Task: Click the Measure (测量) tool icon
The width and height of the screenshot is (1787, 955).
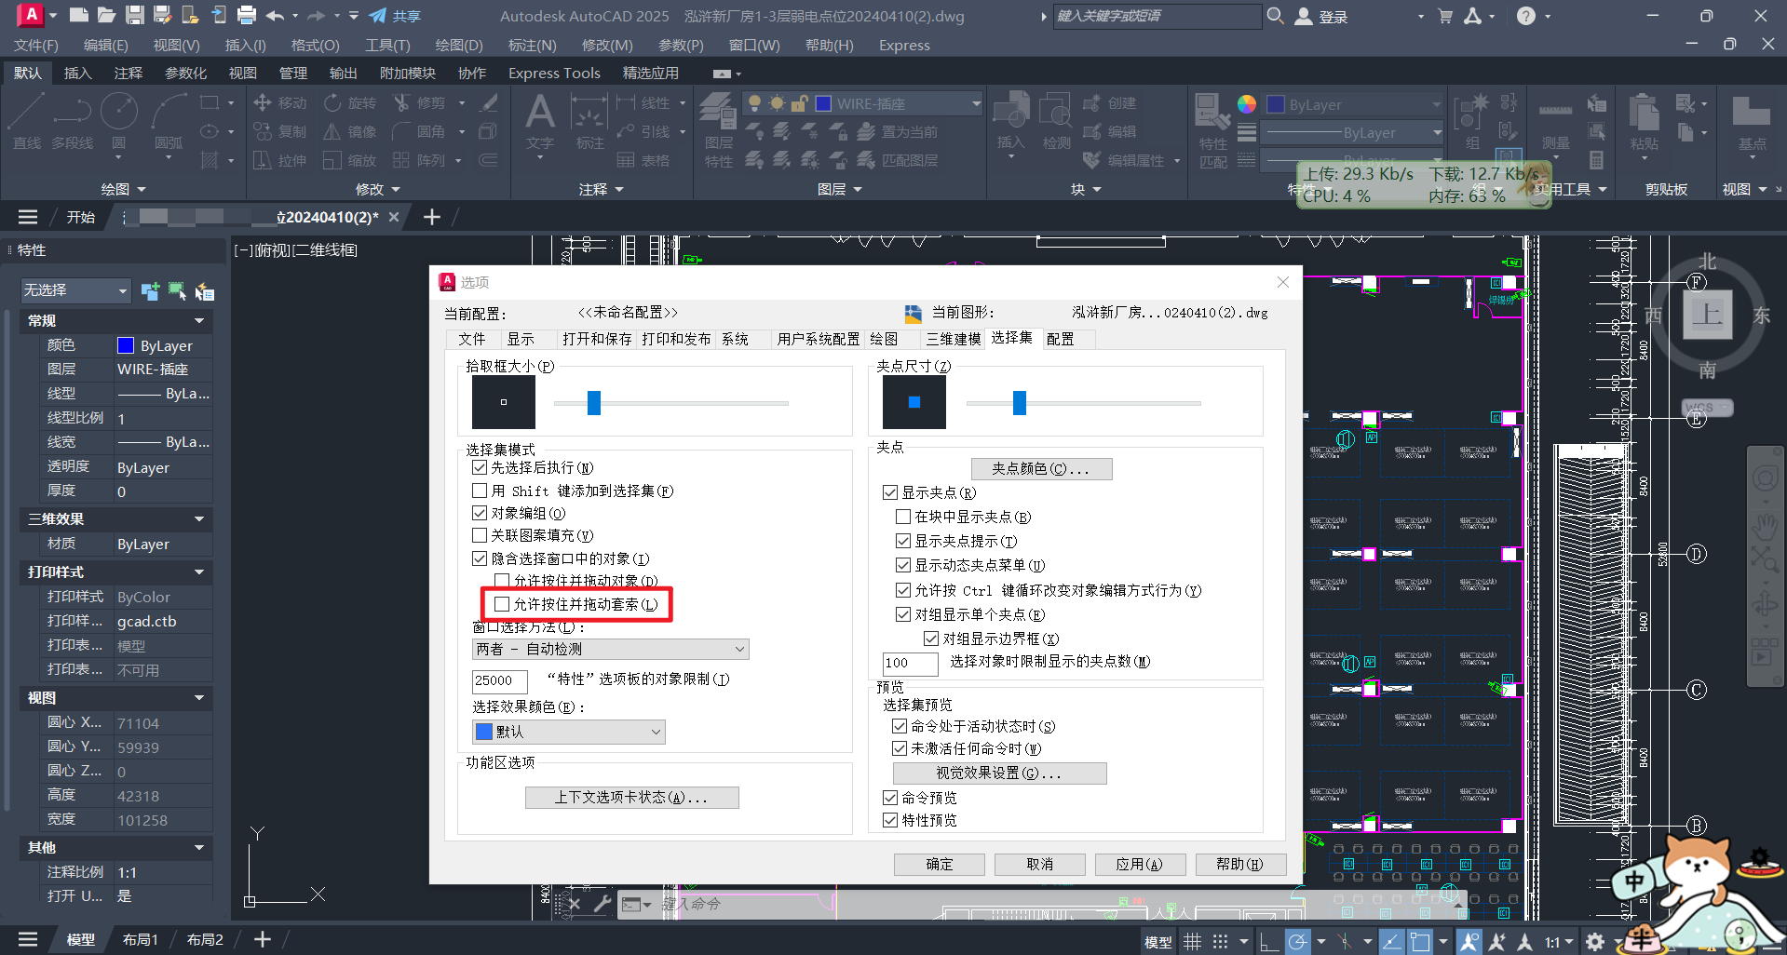Action: point(1555,121)
